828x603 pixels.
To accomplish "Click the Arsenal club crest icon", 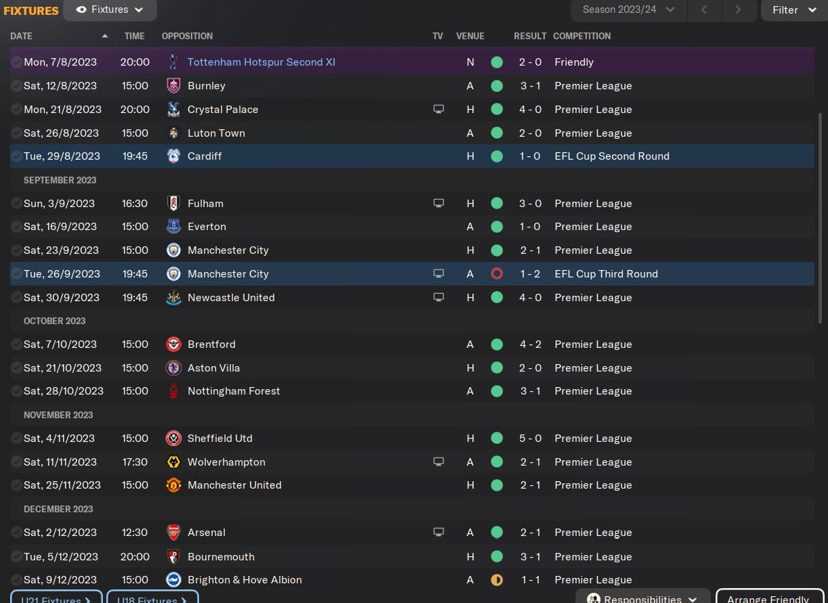I will 173,533.
